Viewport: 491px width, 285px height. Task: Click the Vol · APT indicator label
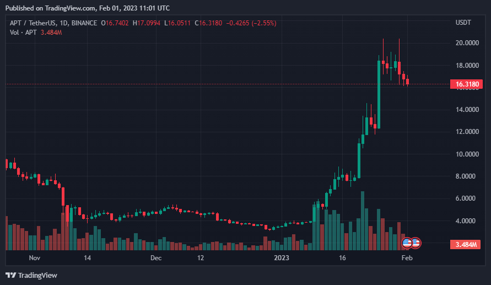point(23,33)
